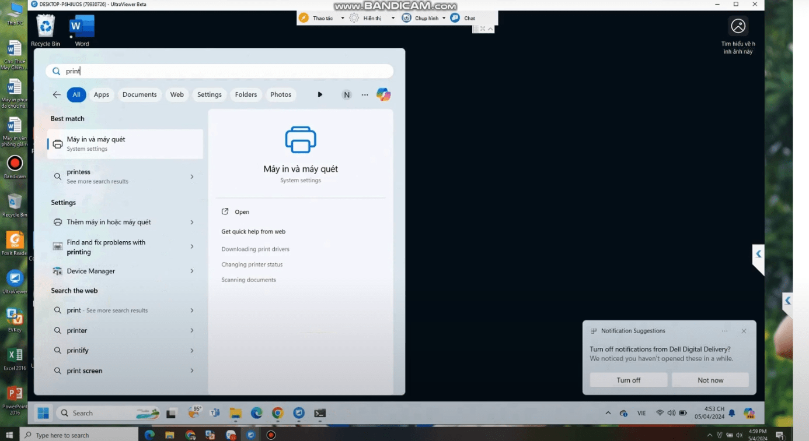Open the Terminal icon on the taskbar
The height and width of the screenshot is (441, 809).
point(320,413)
